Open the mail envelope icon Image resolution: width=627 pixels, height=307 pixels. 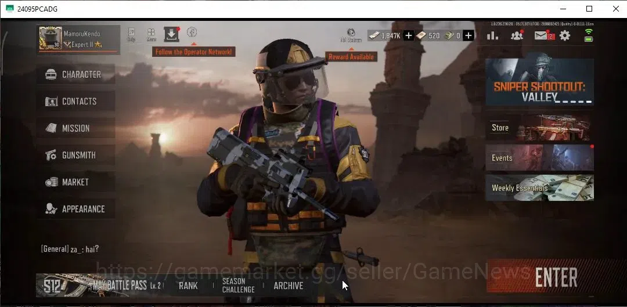[542, 35]
